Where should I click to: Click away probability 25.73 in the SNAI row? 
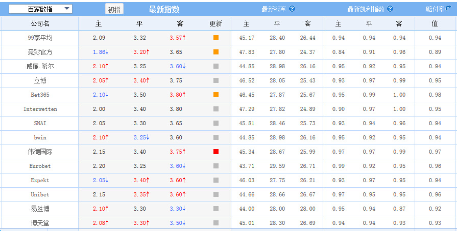pyautogui.click(x=308, y=123)
